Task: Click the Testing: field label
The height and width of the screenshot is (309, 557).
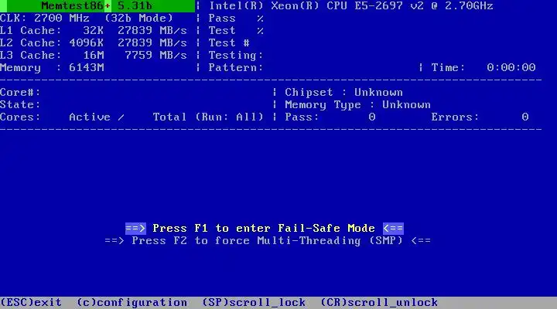Action: (236, 56)
